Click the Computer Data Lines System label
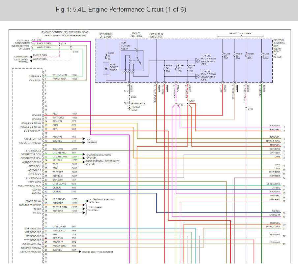This screenshot has height=269, width=298. 21,59
